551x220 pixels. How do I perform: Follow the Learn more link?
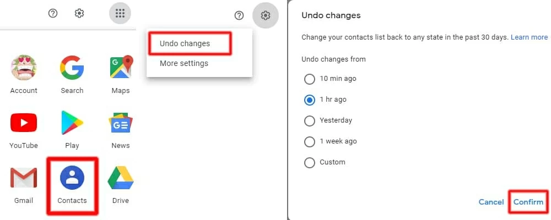529,37
